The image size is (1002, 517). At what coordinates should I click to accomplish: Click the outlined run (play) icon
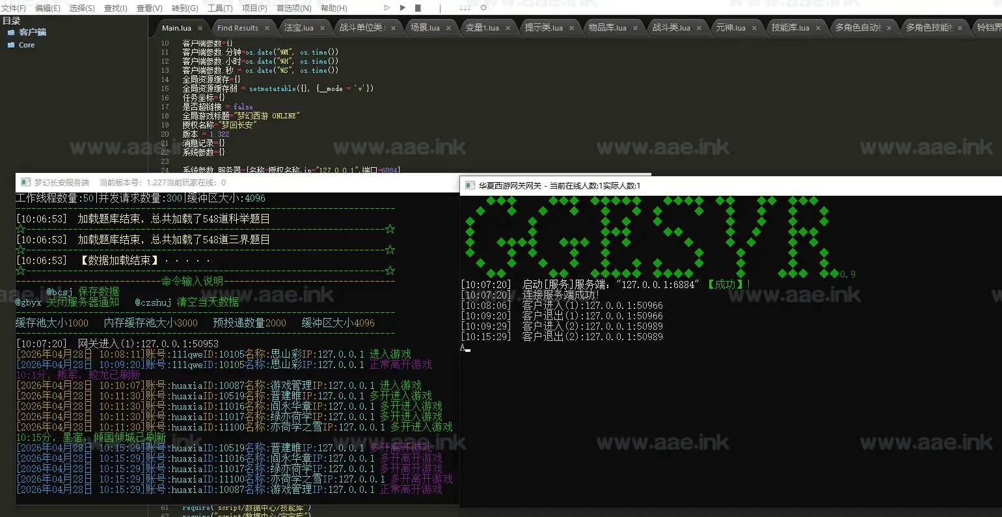(387, 8)
